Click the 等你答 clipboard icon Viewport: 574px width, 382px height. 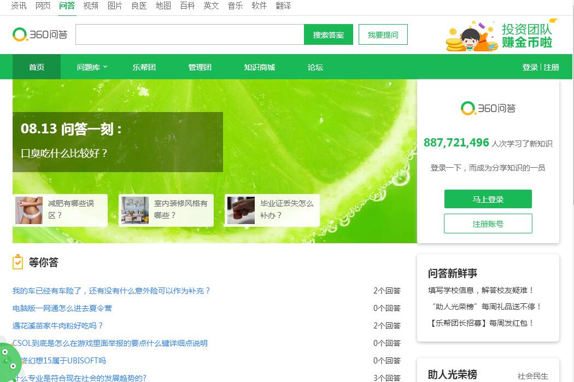click(18, 262)
